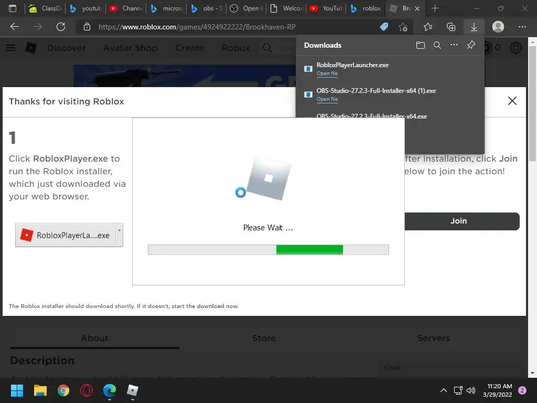Screen dimensions: 537x403
Task: Open the Roblox hamburger menu
Action: pyautogui.click(x=10, y=48)
